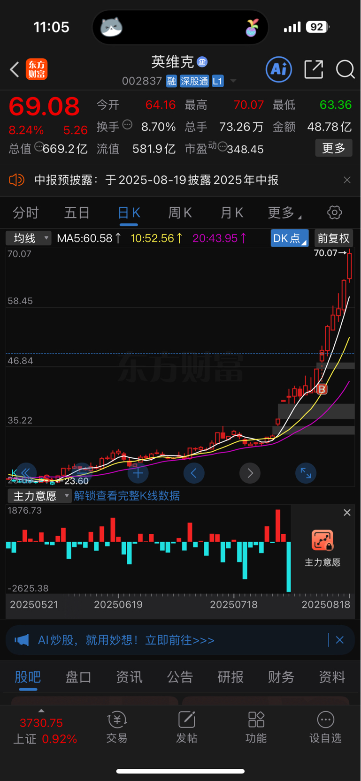This screenshot has width=361, height=781.
Task: Expand chart to fullscreen
Action: pyautogui.click(x=306, y=473)
